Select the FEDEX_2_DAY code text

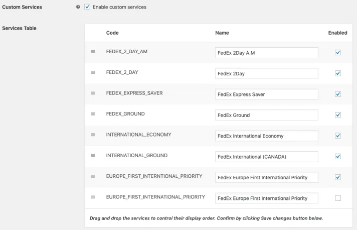tap(122, 72)
